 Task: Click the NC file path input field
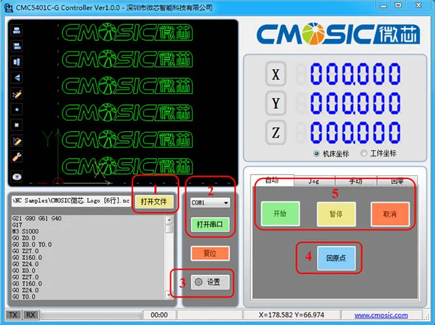(x=71, y=201)
